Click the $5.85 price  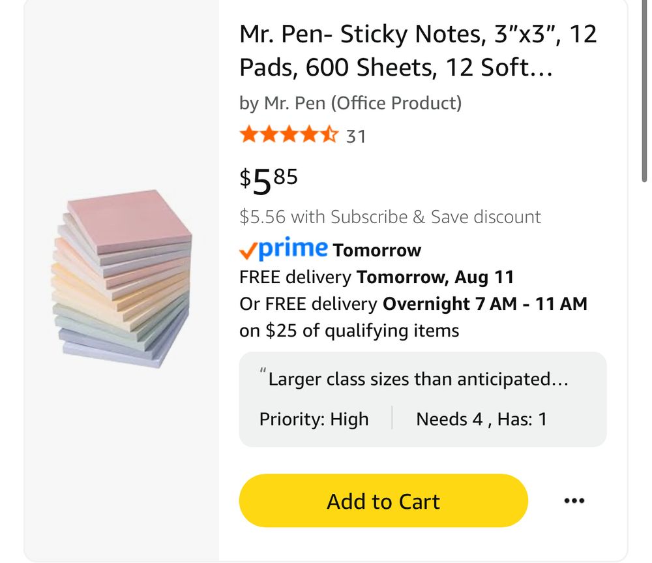coord(269,180)
